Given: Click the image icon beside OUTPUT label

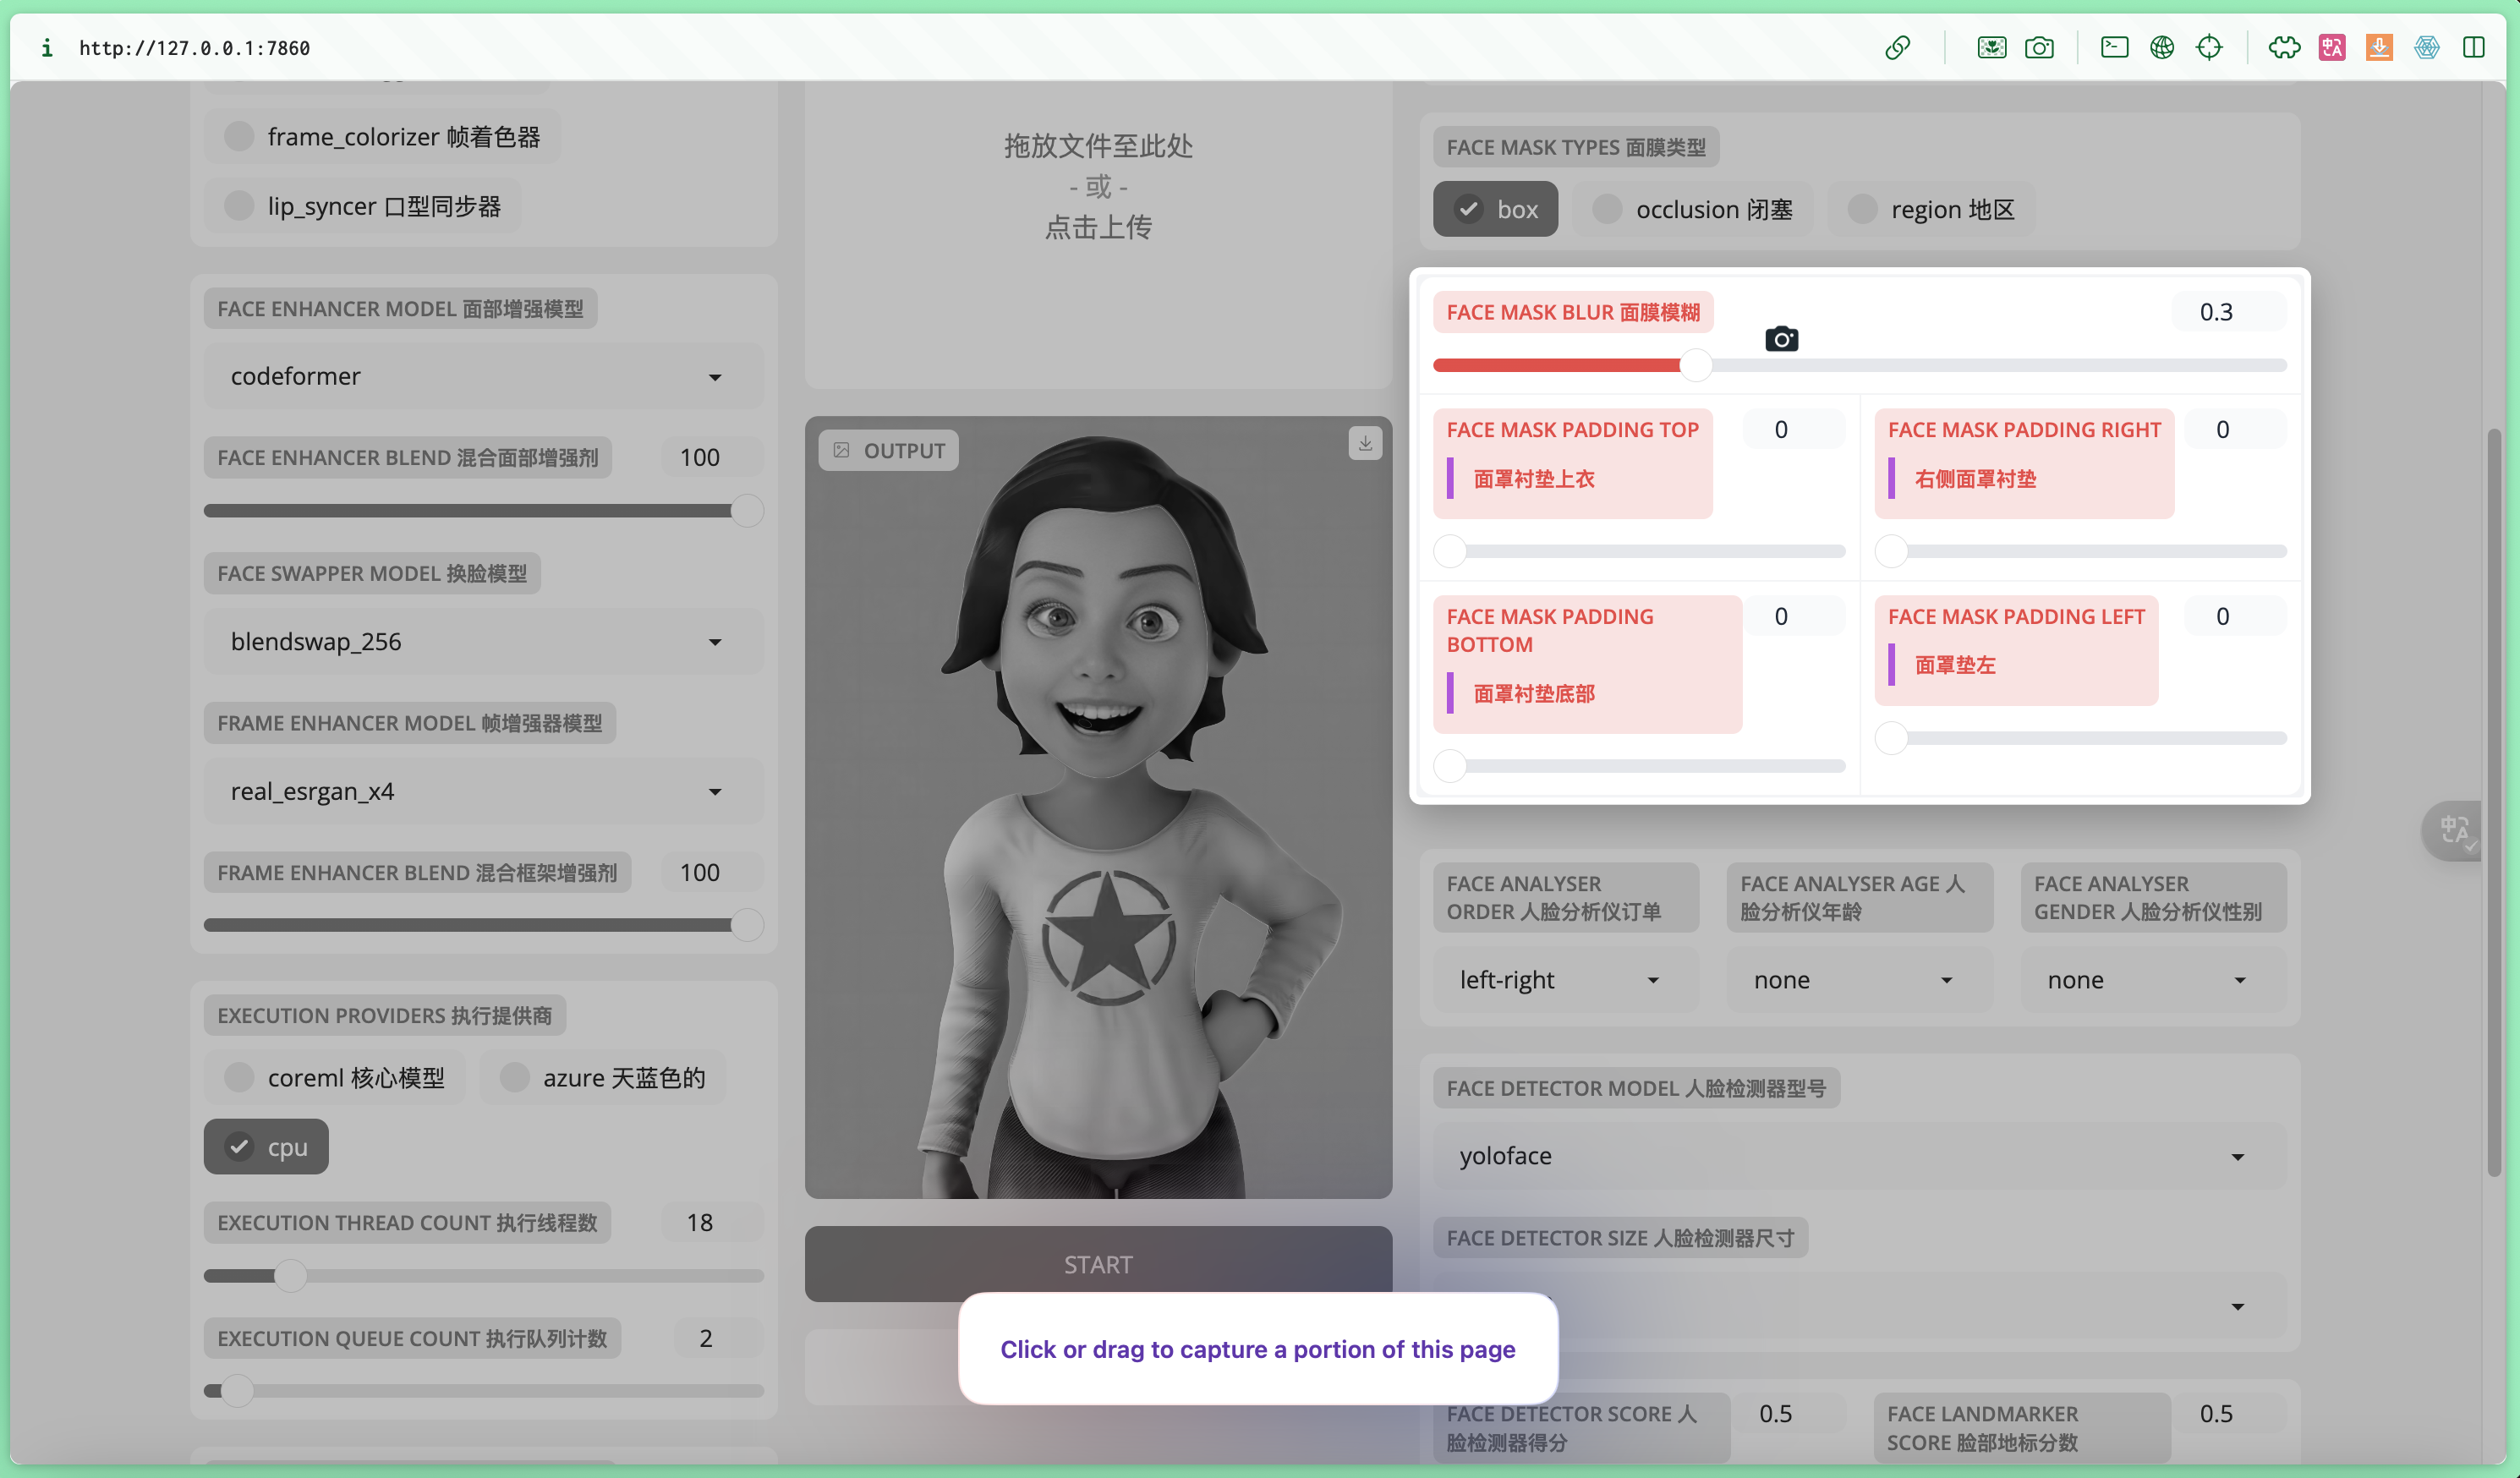Looking at the screenshot, I should (x=842, y=450).
